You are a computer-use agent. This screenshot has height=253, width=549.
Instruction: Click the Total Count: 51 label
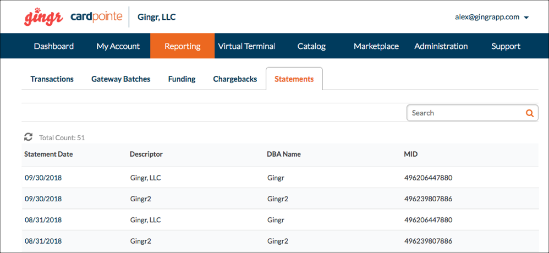pyautogui.click(x=62, y=138)
